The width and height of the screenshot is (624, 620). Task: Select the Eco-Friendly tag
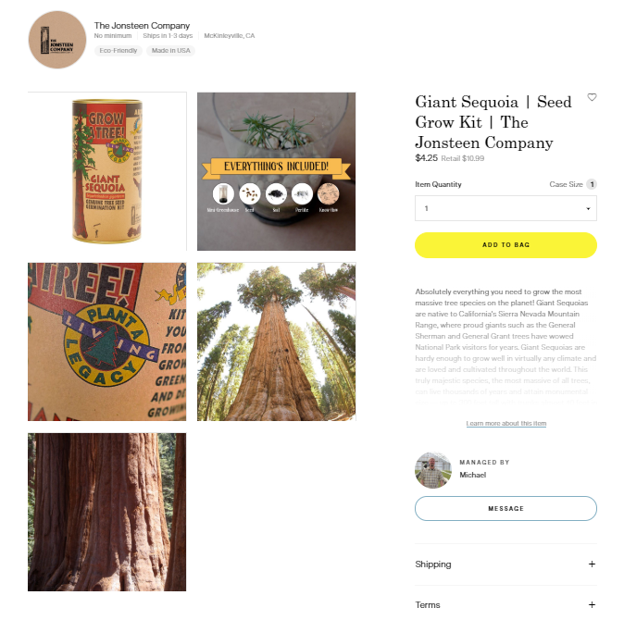click(119, 51)
